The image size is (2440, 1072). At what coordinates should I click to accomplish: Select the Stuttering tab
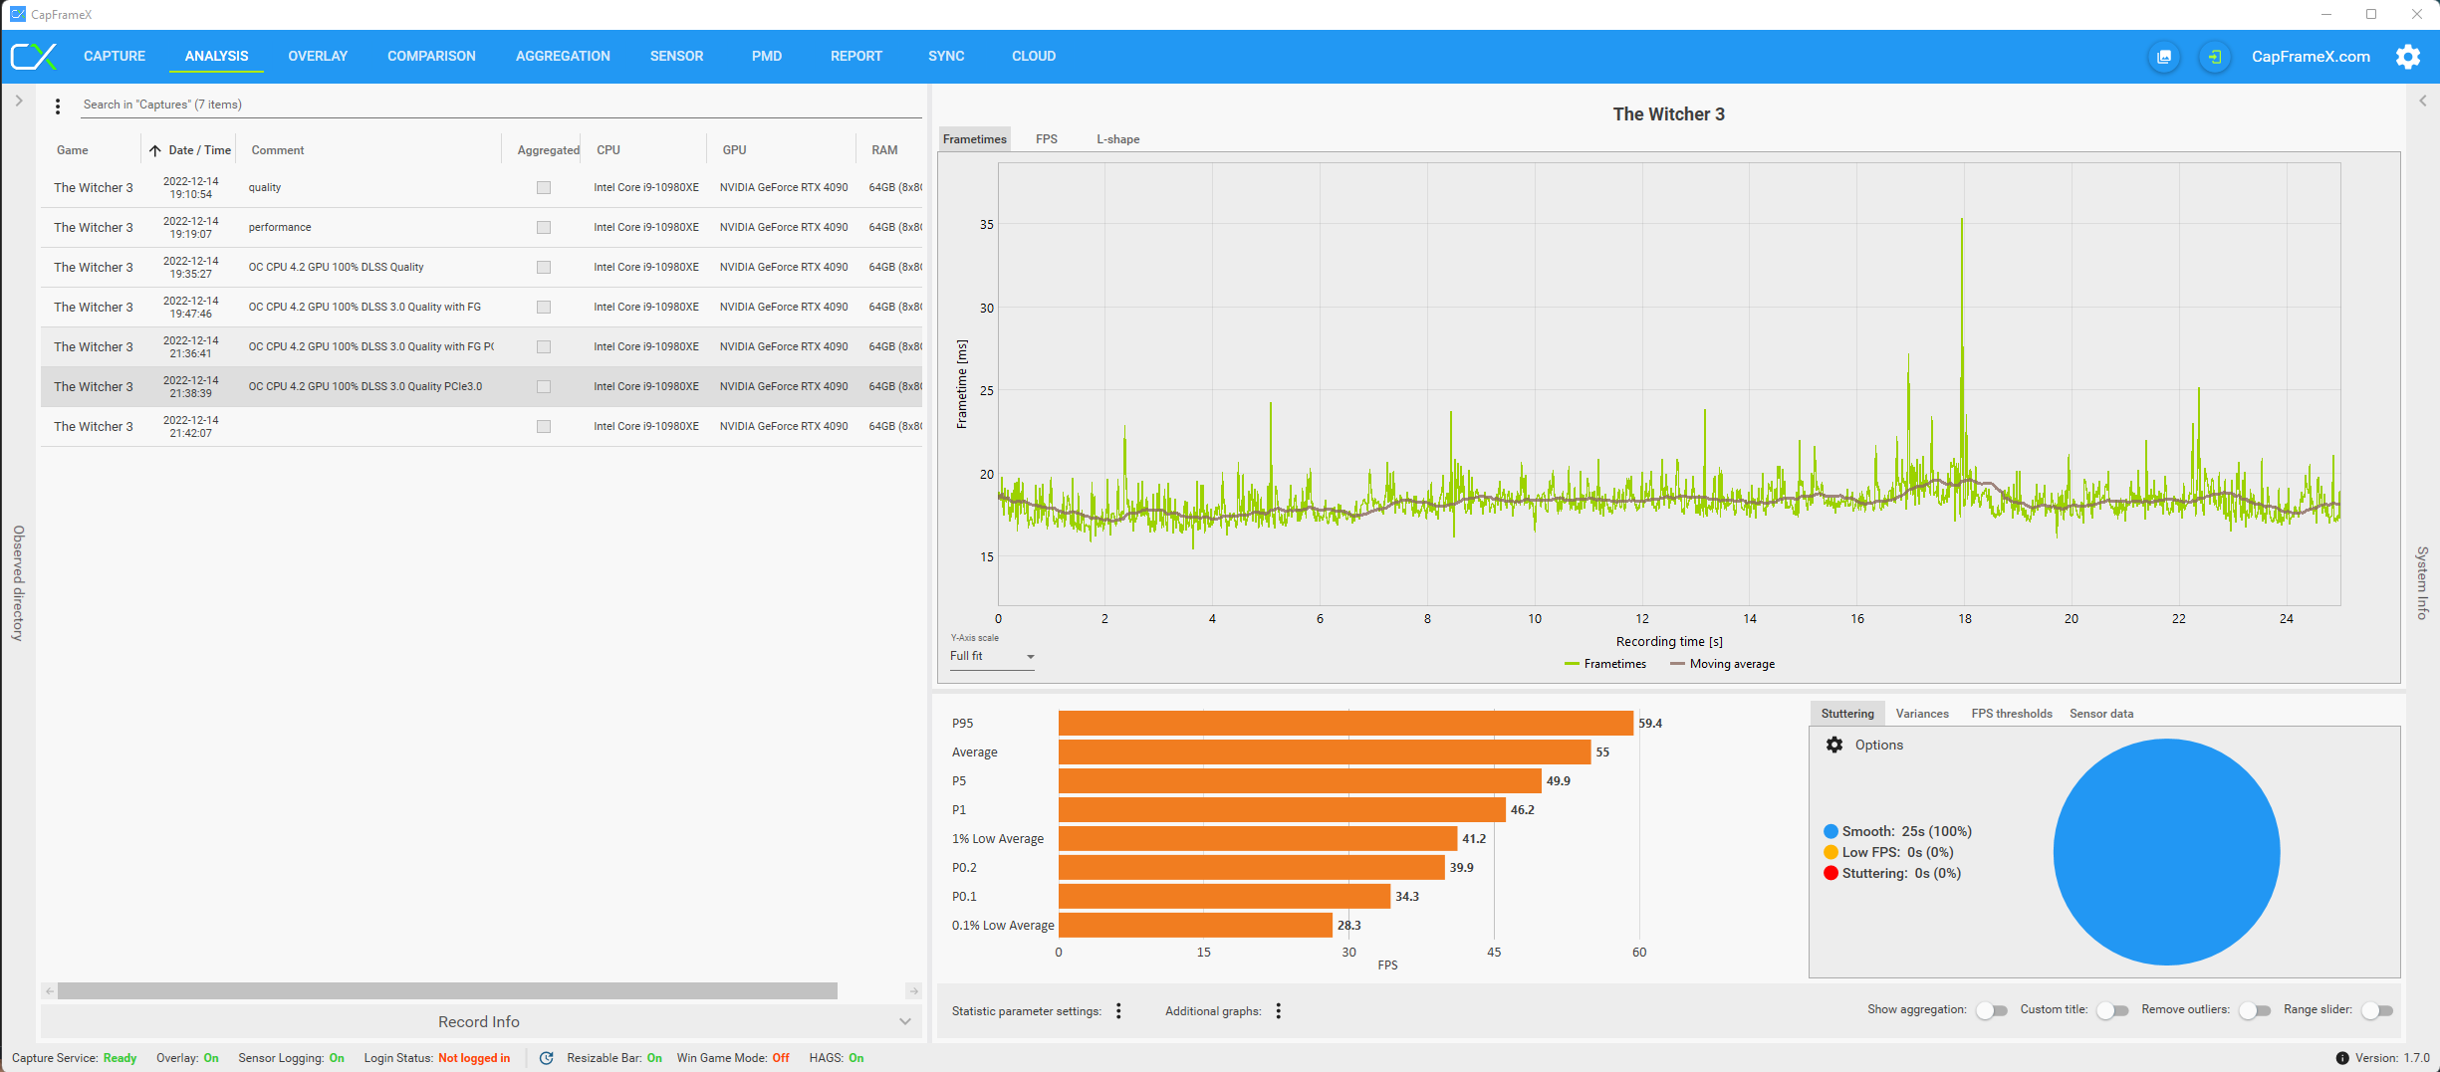pos(1847,714)
